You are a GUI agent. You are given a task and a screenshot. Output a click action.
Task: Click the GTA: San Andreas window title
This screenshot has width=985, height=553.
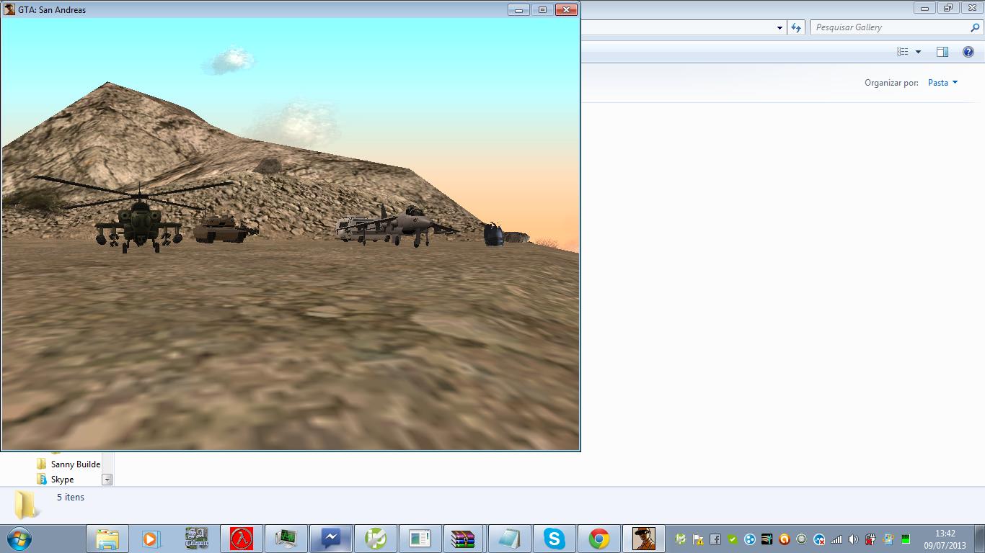pos(52,10)
